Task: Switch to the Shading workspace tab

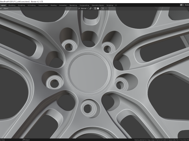Action: (54, 5)
